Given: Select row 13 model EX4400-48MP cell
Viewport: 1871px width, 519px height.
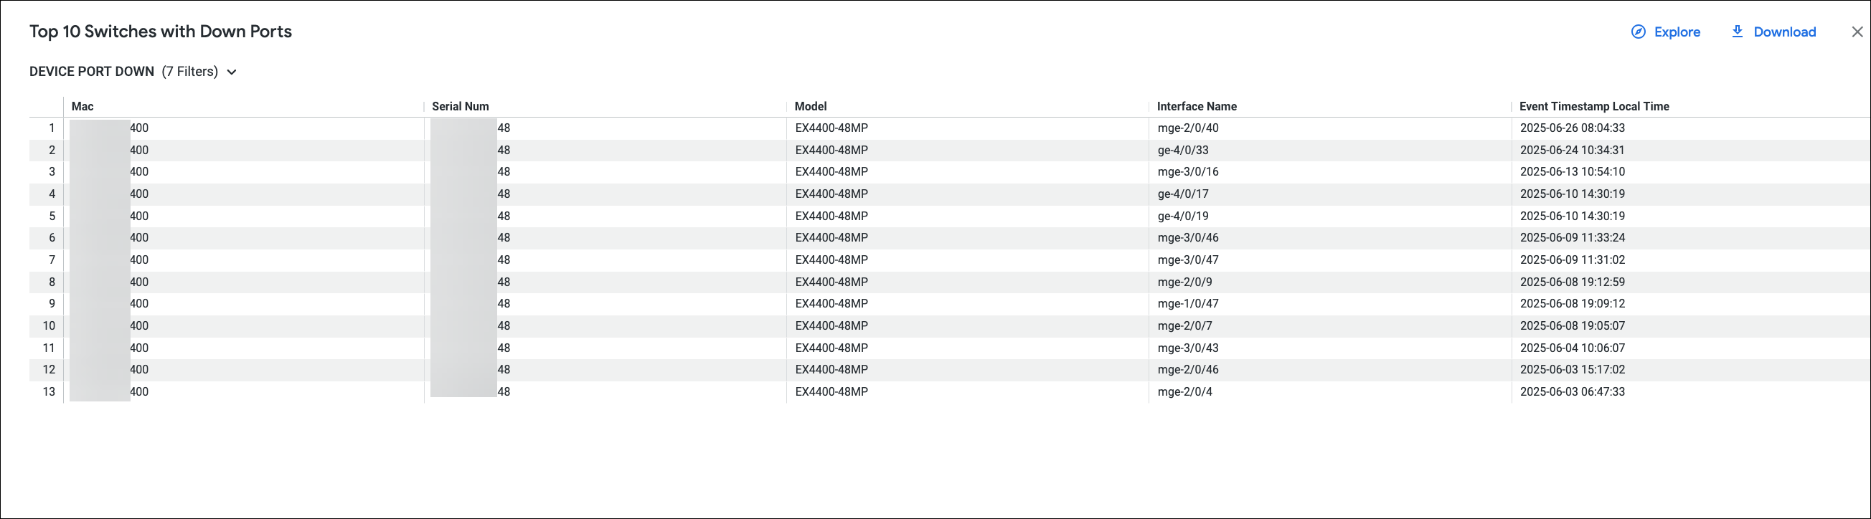Looking at the screenshot, I should (831, 391).
